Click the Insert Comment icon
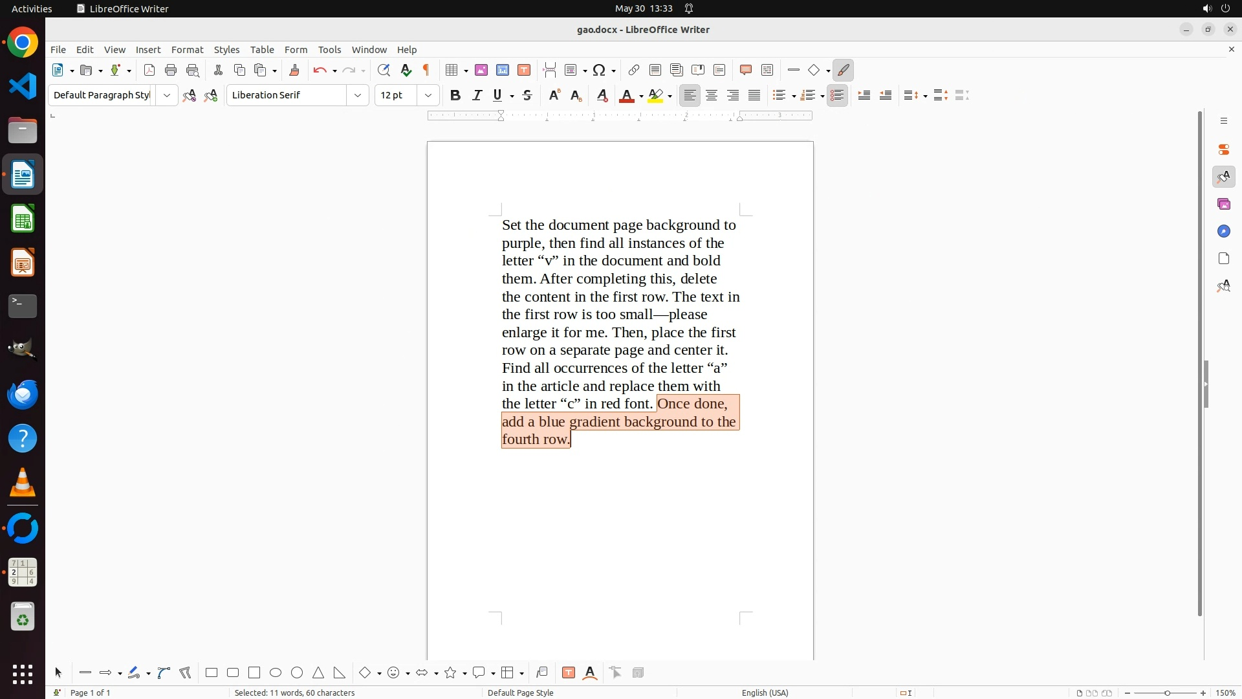Viewport: 1242px width, 699px height. tap(745, 70)
